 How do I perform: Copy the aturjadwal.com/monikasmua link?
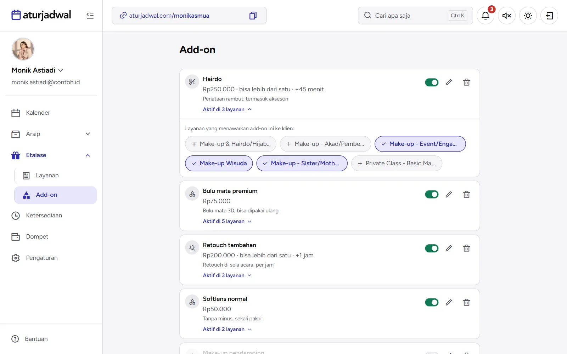pyautogui.click(x=253, y=16)
